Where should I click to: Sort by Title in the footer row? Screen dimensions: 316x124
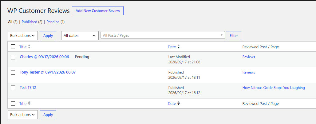(x=23, y=103)
